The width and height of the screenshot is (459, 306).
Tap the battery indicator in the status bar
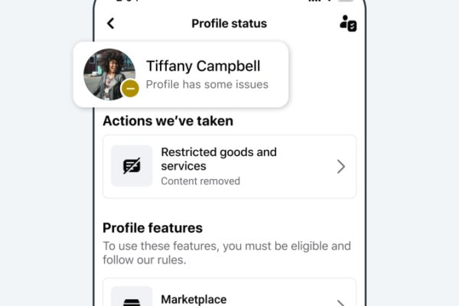pyautogui.click(x=344, y=2)
